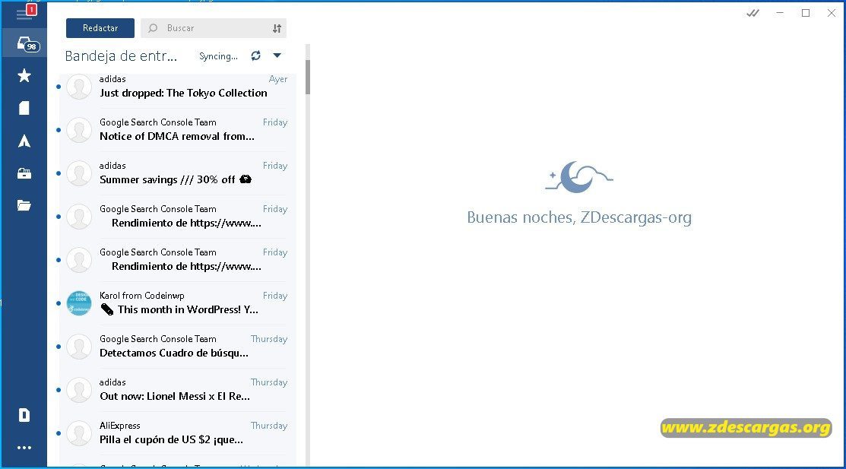This screenshot has width=846, height=469.
Task: Focus the Buscar search field
Action: [x=214, y=28]
